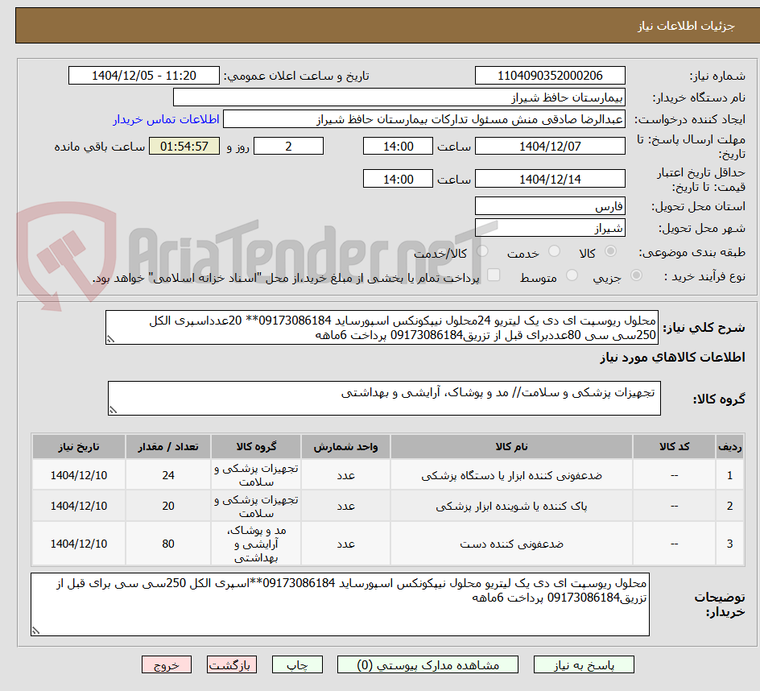This screenshot has height=691, width=760.
Task: Grab the resize handle of گروه کالا textarea
Action: tap(113, 410)
